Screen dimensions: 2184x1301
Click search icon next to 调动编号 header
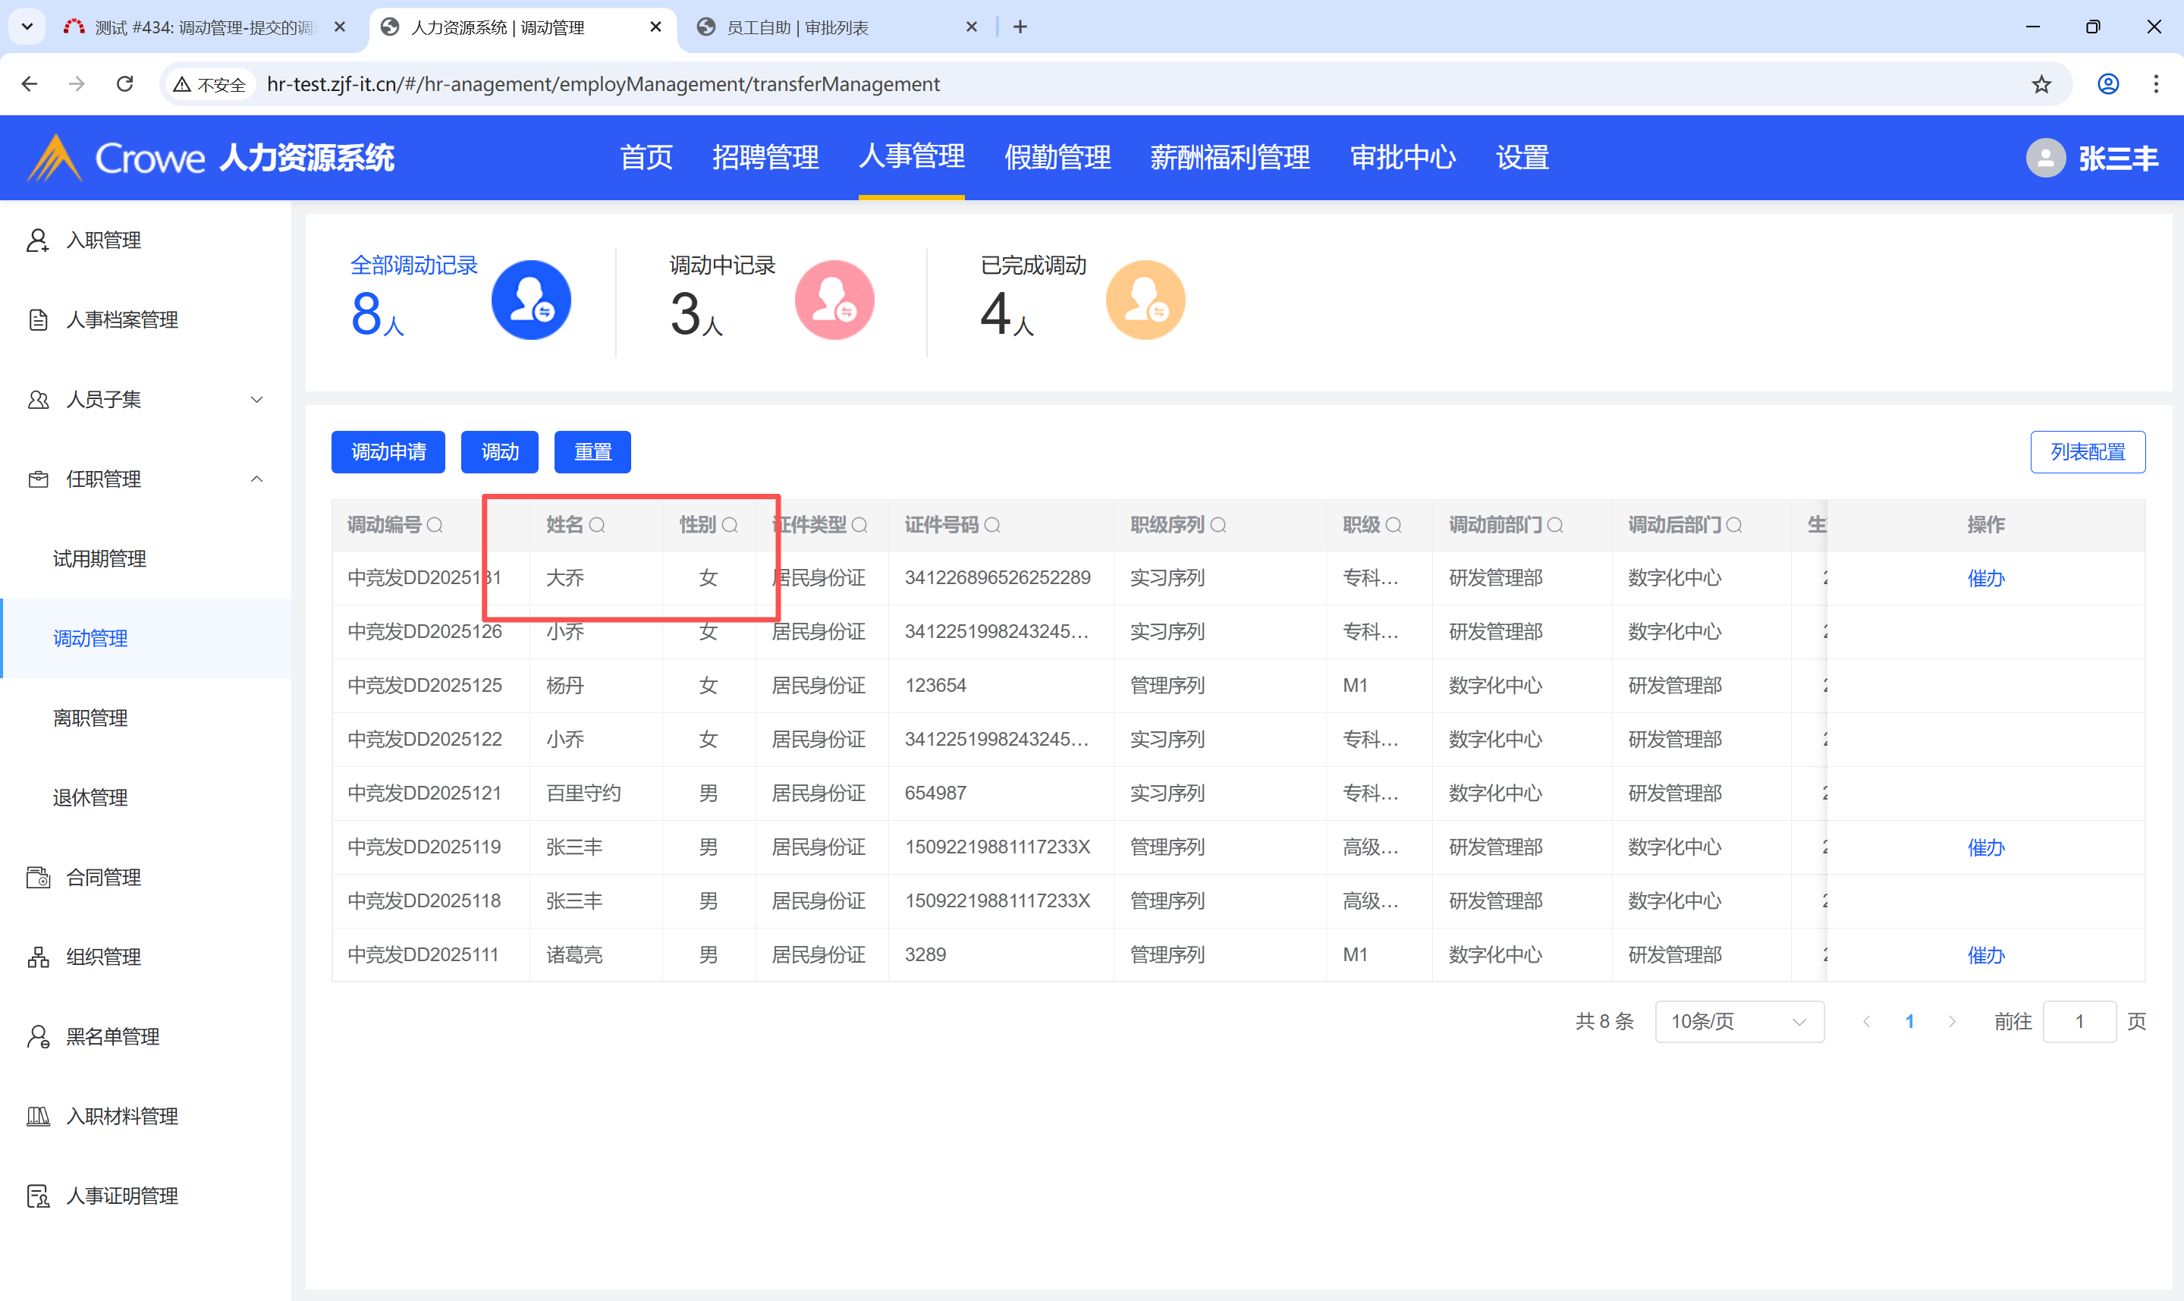[x=435, y=525]
